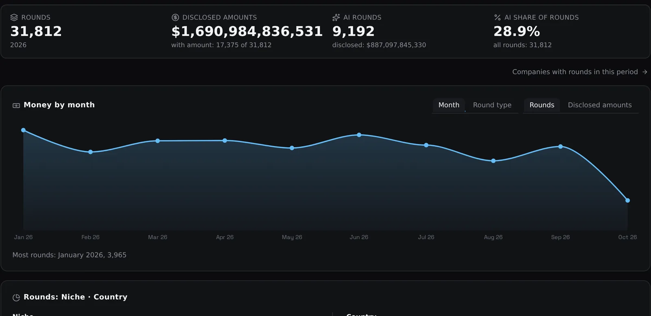Select the Mar 26 data point
Viewport: 651px width, 316px height.
coord(157,141)
